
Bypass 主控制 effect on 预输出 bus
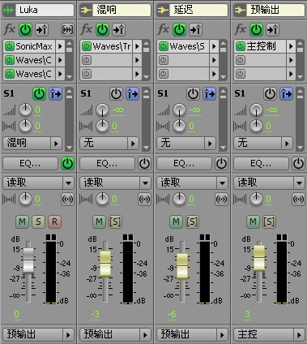241,46
